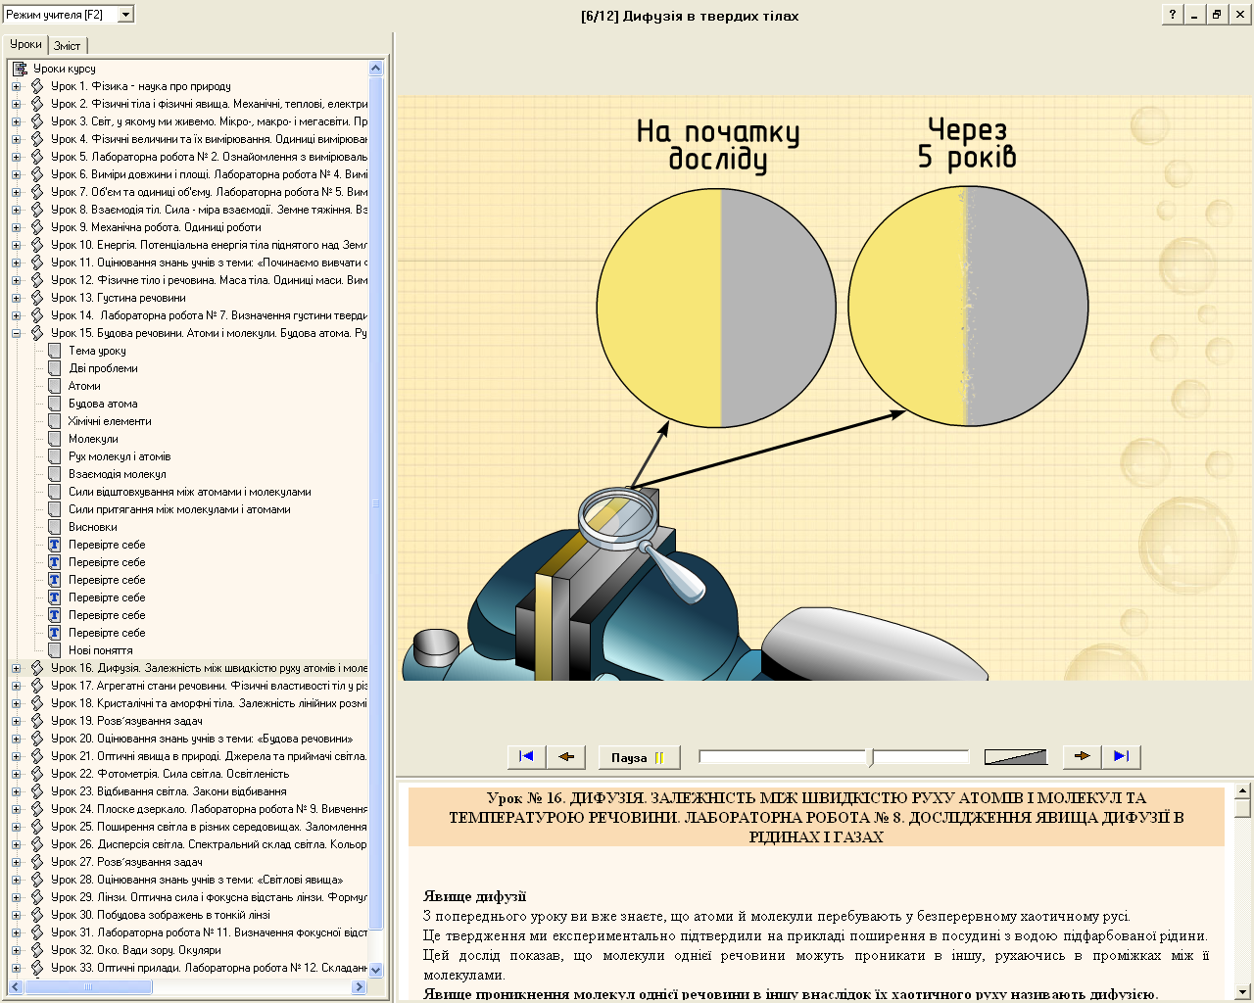Click the page icon beside Хімічні елементи
Screen dimensions: 1254x1003
tap(55, 421)
